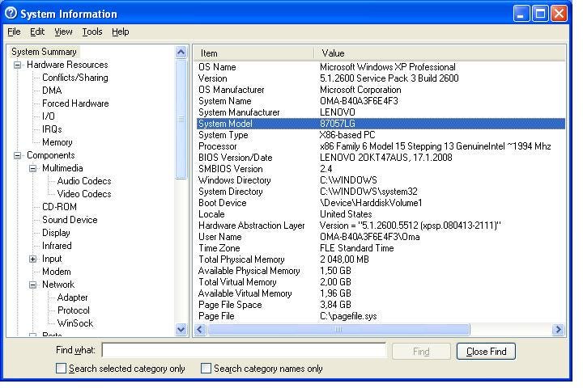Select Adapter under Network
Viewport: 583px width, 388px height.
coord(73,297)
